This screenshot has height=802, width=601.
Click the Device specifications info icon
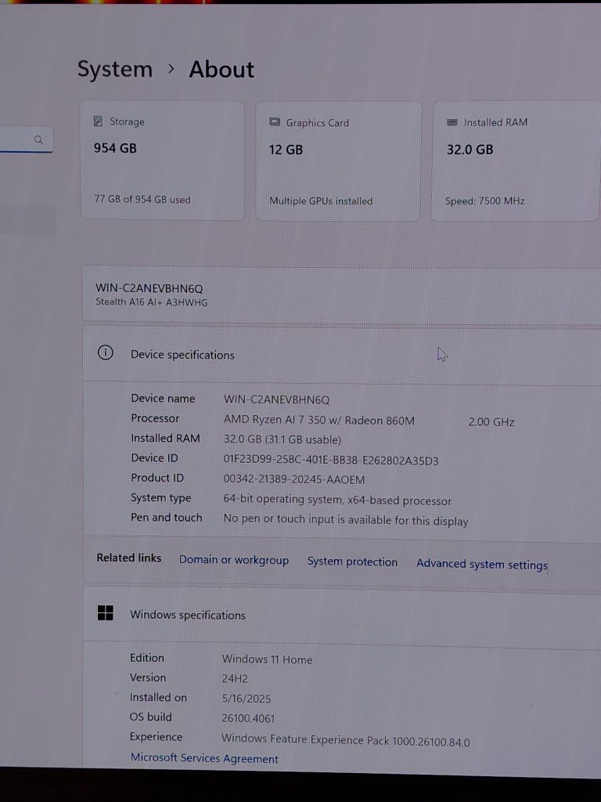click(105, 353)
